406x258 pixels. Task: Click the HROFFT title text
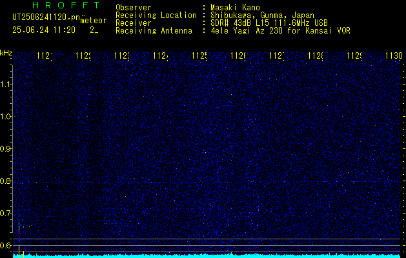(66, 5)
